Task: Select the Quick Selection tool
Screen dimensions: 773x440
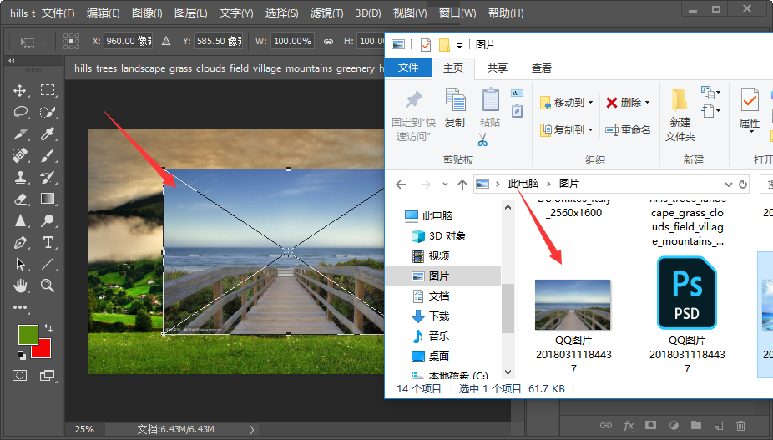Action: [48, 112]
